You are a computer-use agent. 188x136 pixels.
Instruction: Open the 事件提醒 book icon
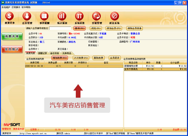click(x=44, y=16)
